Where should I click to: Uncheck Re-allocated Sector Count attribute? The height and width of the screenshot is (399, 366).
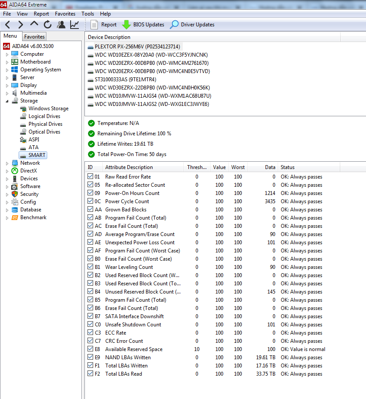pyautogui.click(x=90, y=185)
